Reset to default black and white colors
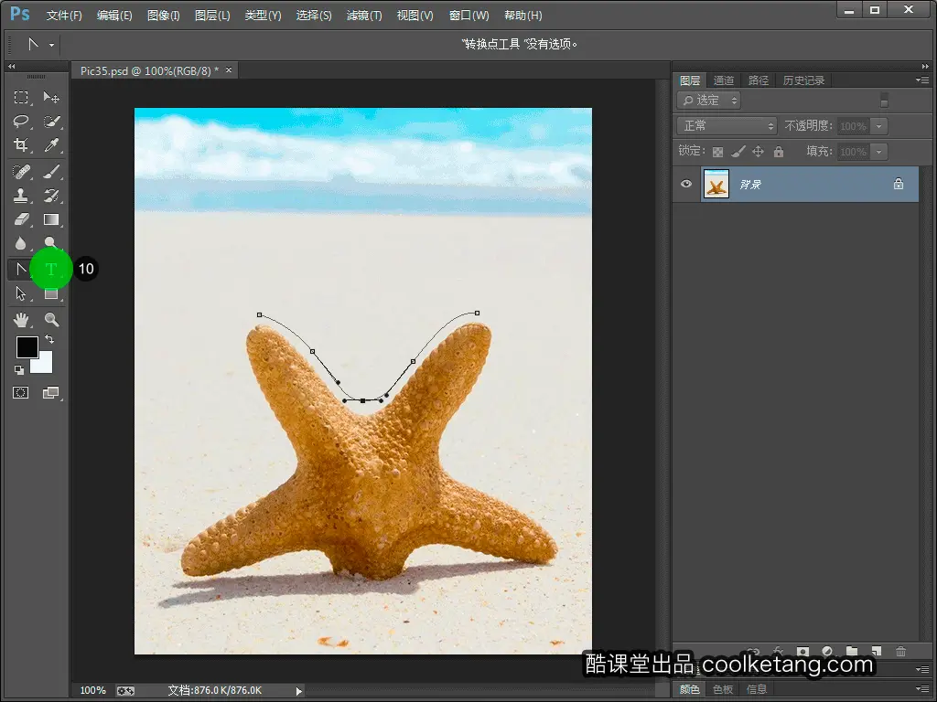 click(x=19, y=370)
